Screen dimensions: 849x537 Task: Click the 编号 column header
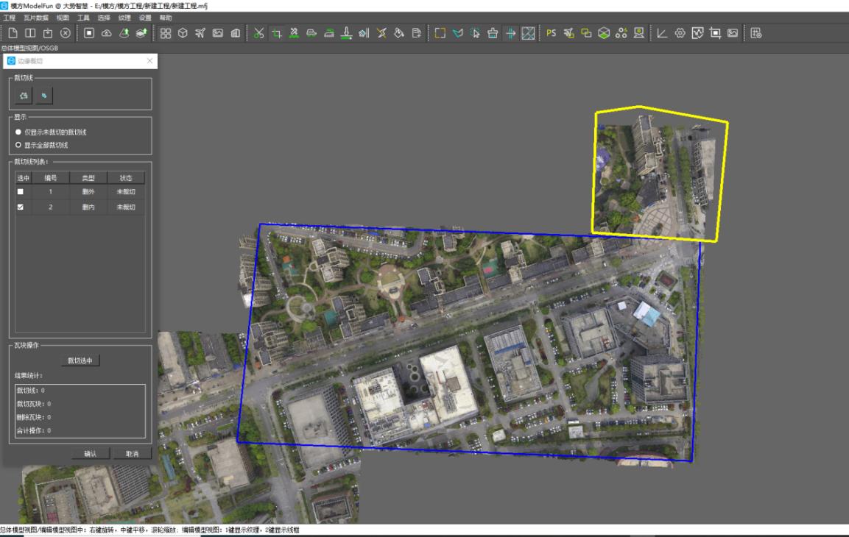point(50,178)
